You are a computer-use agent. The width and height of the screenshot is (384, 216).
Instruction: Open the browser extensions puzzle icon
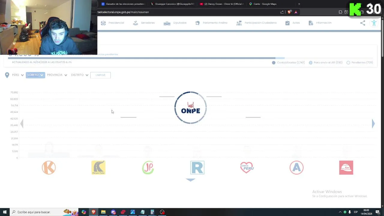point(340,12)
